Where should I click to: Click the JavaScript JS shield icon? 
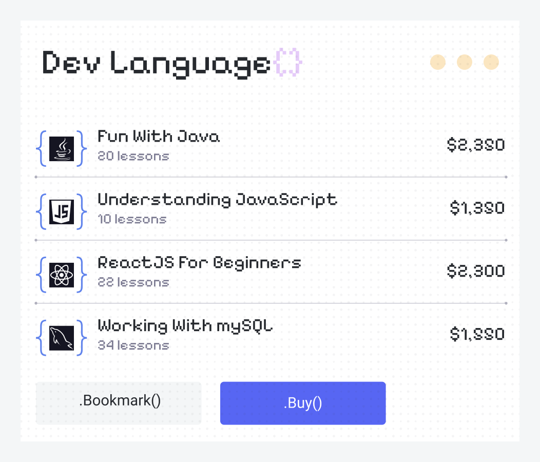62,212
